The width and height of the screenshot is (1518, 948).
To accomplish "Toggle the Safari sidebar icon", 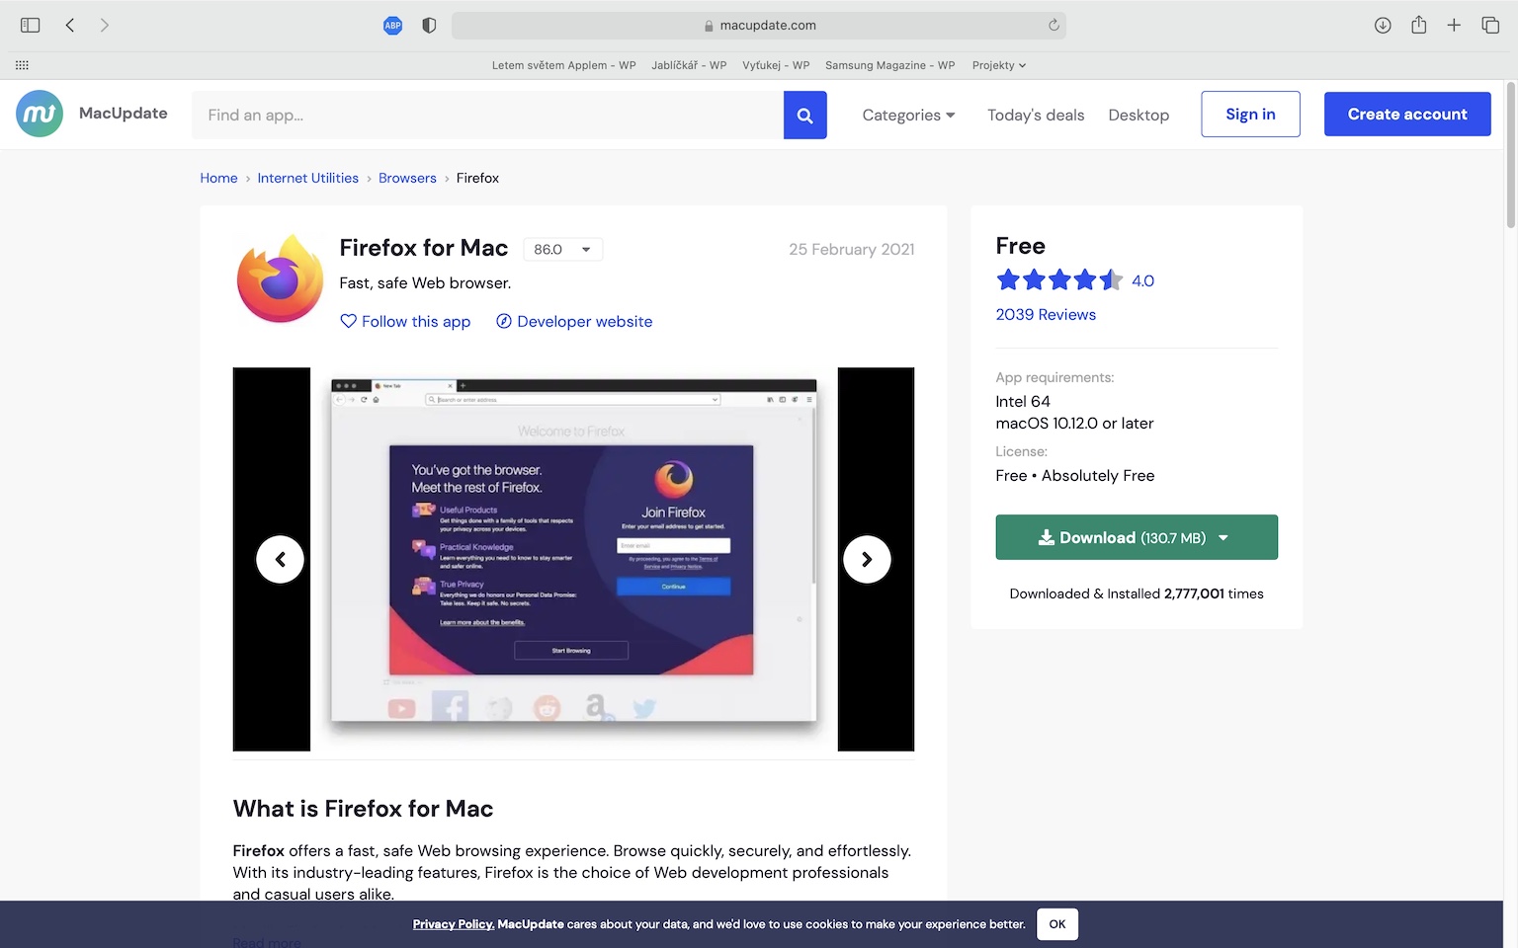I will click(x=30, y=25).
